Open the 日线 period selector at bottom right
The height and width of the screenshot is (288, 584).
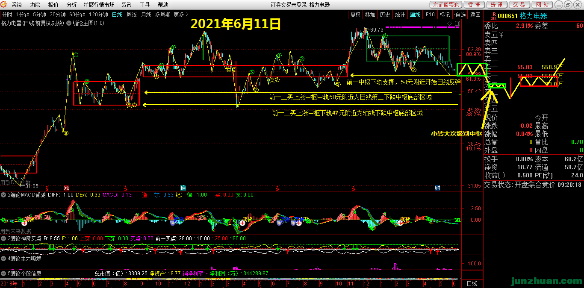[472, 284]
